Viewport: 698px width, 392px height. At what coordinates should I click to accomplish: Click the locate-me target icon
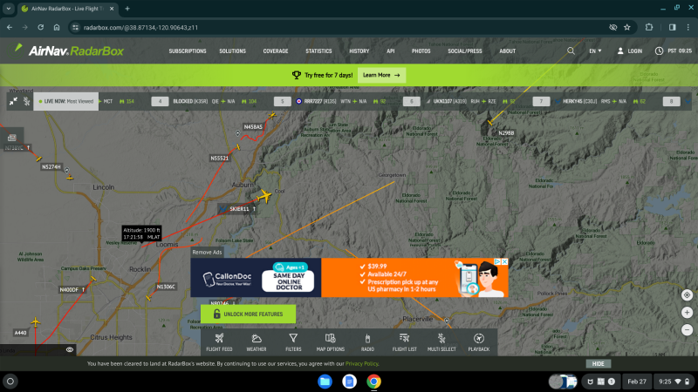click(687, 295)
